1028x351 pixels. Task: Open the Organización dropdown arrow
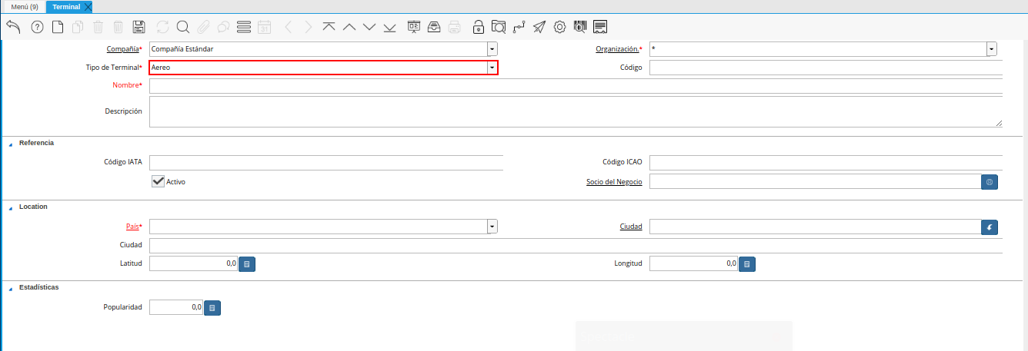[992, 49]
